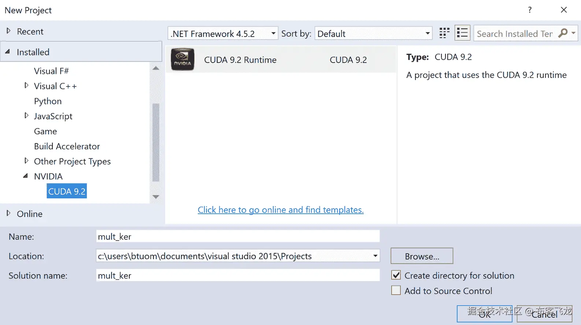Close the New Project dialog
Image resolution: width=581 pixels, height=325 pixels.
click(564, 10)
